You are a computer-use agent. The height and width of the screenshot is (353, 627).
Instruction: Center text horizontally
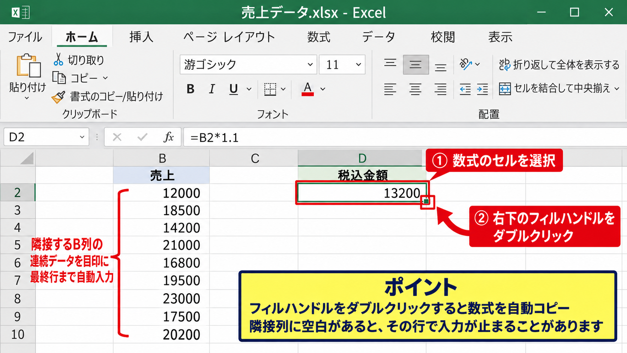click(415, 89)
